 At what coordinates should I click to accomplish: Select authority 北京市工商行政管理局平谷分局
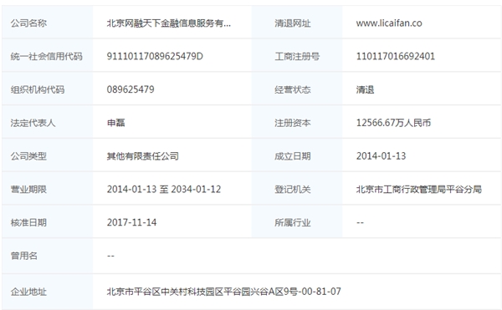(419, 189)
